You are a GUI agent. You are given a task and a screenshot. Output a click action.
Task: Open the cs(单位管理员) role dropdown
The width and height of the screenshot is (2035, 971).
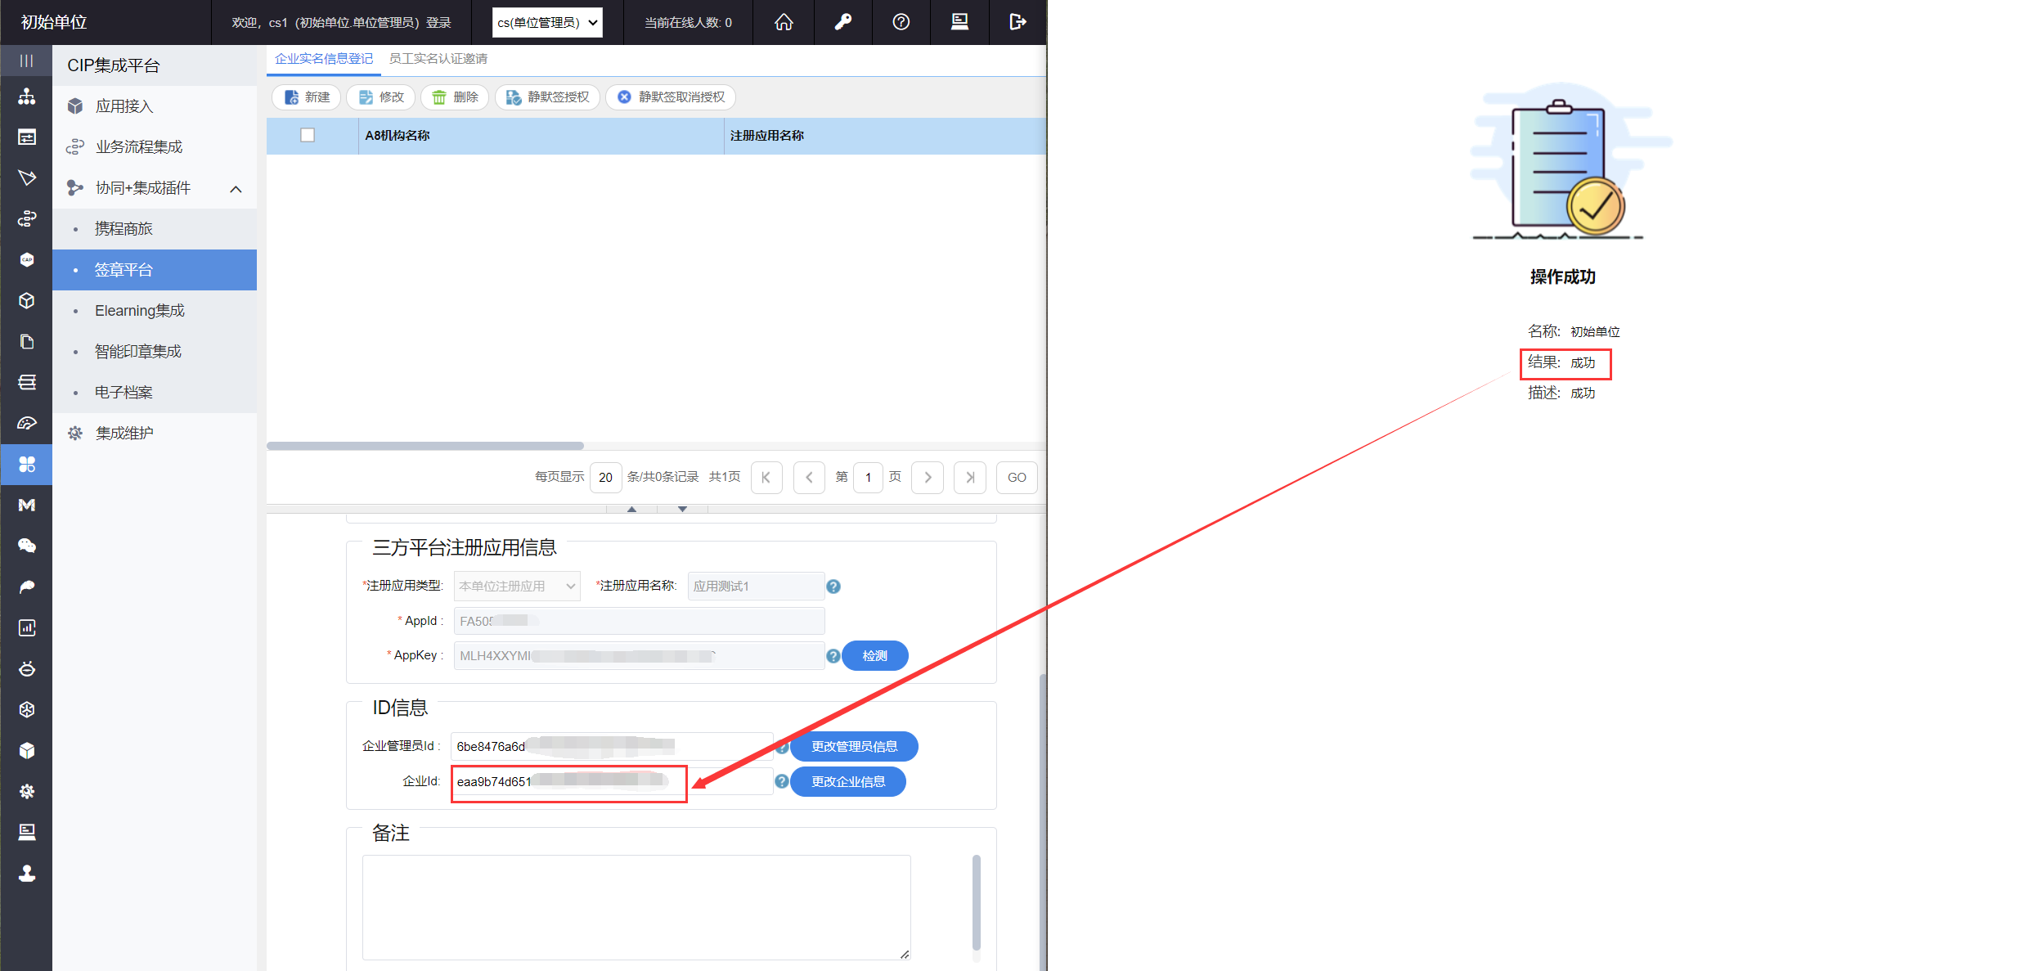pyautogui.click(x=547, y=22)
